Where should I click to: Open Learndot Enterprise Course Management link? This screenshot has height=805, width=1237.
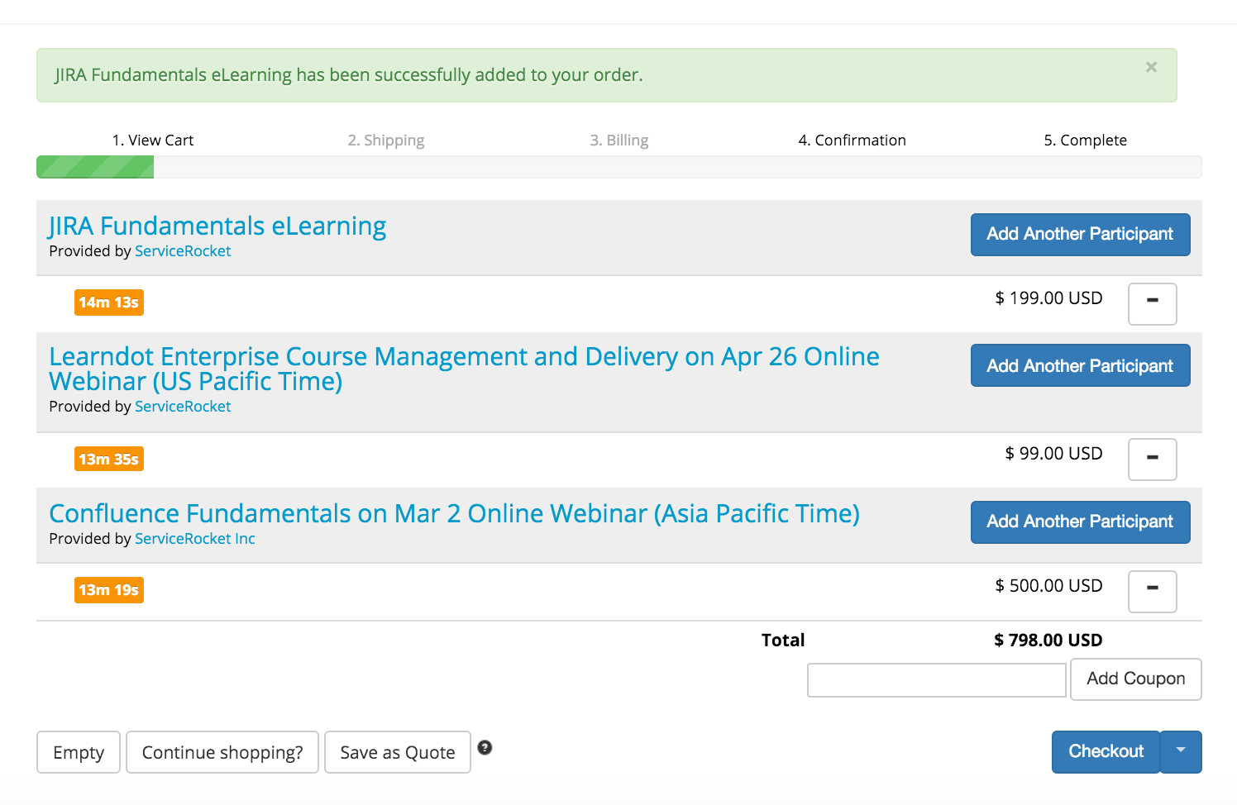(464, 369)
